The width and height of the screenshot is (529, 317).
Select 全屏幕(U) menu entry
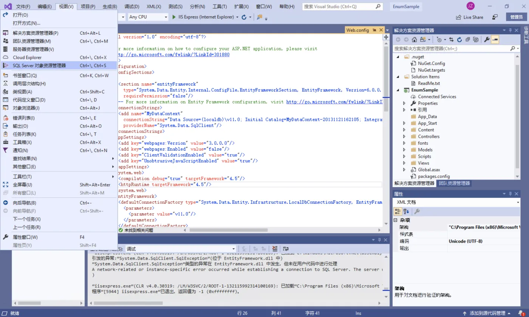pyautogui.click(x=59, y=185)
